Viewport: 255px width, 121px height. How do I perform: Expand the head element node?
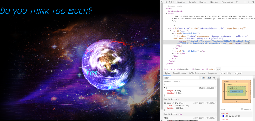point(166,11)
